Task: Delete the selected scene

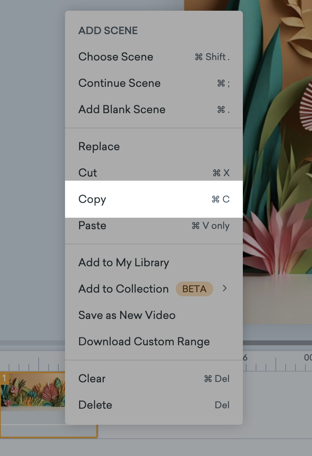Action: click(95, 405)
